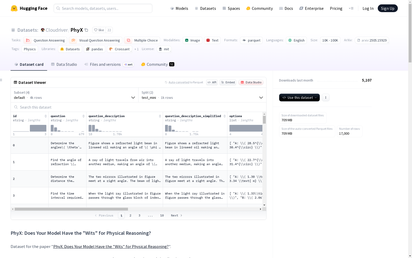Viewport: 412px width, 258px height.
Task: Open Community in top navigation
Action: 260,8
